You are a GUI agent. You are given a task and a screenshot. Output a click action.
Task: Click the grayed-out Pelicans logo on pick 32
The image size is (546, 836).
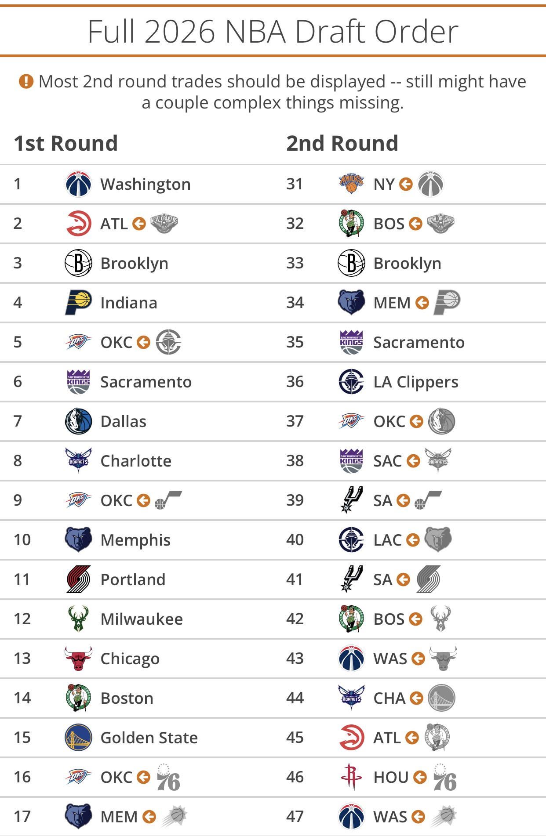click(x=440, y=224)
